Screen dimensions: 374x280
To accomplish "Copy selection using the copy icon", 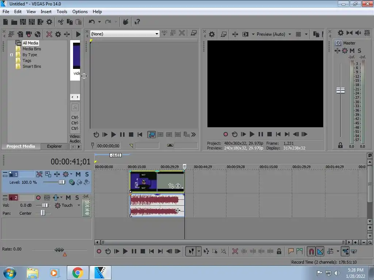I will coord(70,22).
